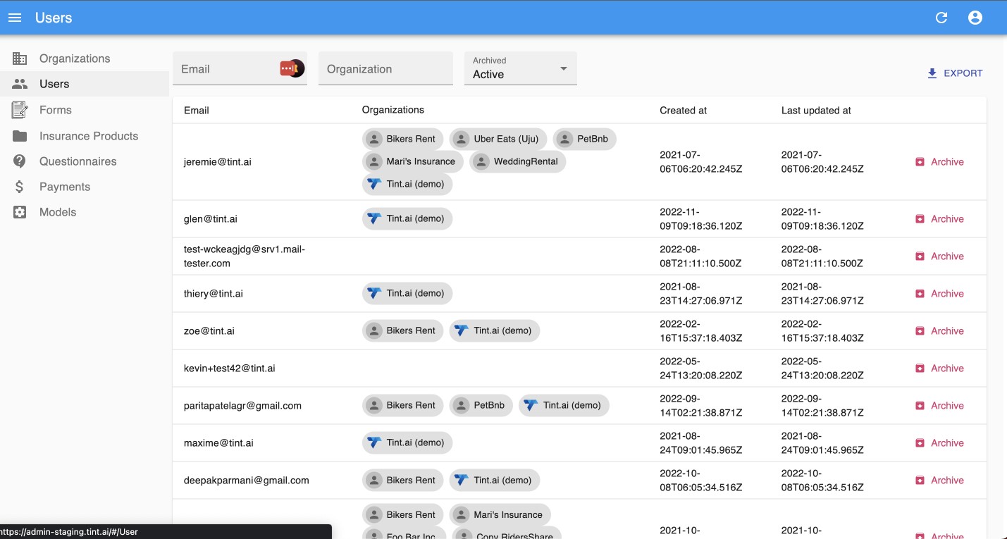Click the download icon beside EXPORT
Screen dimensions: 1007x539
tap(932, 73)
